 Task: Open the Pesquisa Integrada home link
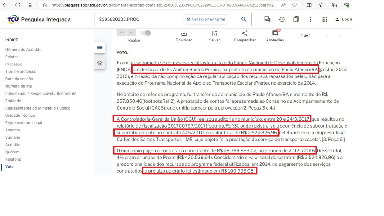[x=39, y=19]
